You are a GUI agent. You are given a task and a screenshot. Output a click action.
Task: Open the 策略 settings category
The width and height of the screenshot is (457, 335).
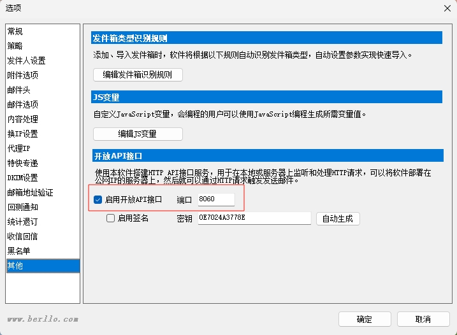tap(15, 46)
